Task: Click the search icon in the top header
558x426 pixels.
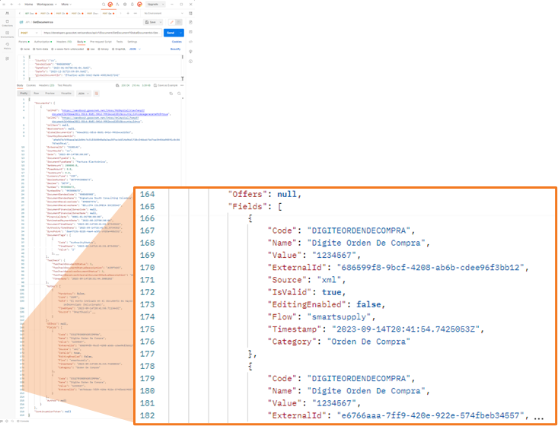Action: click(104, 5)
